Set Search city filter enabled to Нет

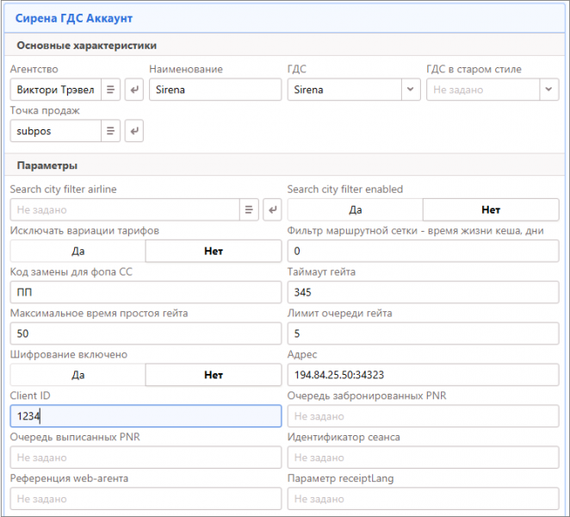tap(491, 209)
